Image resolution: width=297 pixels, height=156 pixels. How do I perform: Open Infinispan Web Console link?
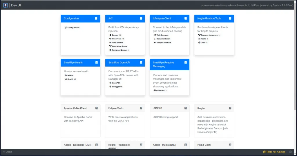tap(161, 35)
